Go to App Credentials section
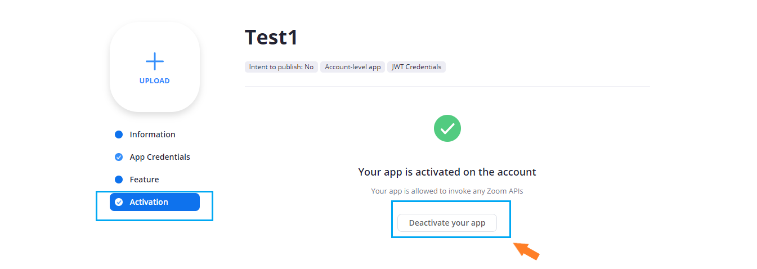Image resolution: width=757 pixels, height=269 pixels. [160, 157]
